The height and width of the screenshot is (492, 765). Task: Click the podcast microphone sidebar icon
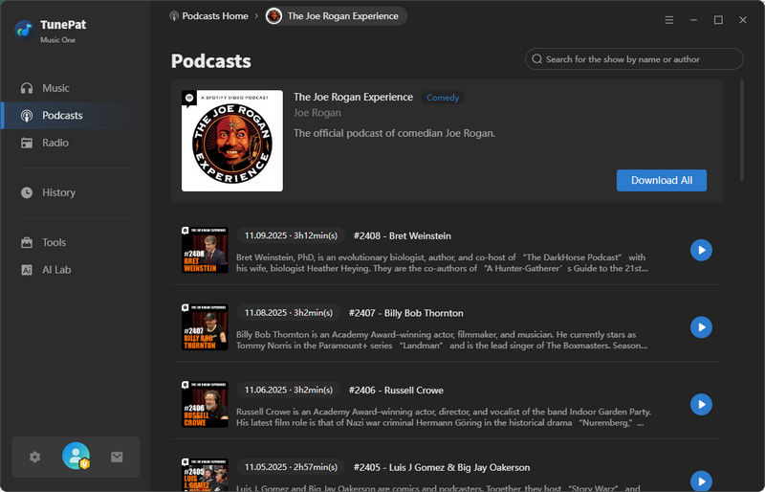[x=27, y=115]
